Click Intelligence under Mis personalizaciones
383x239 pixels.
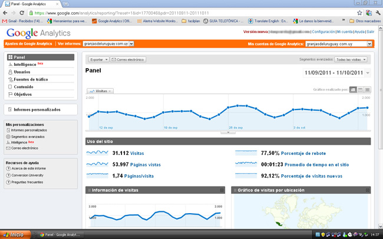19,142
